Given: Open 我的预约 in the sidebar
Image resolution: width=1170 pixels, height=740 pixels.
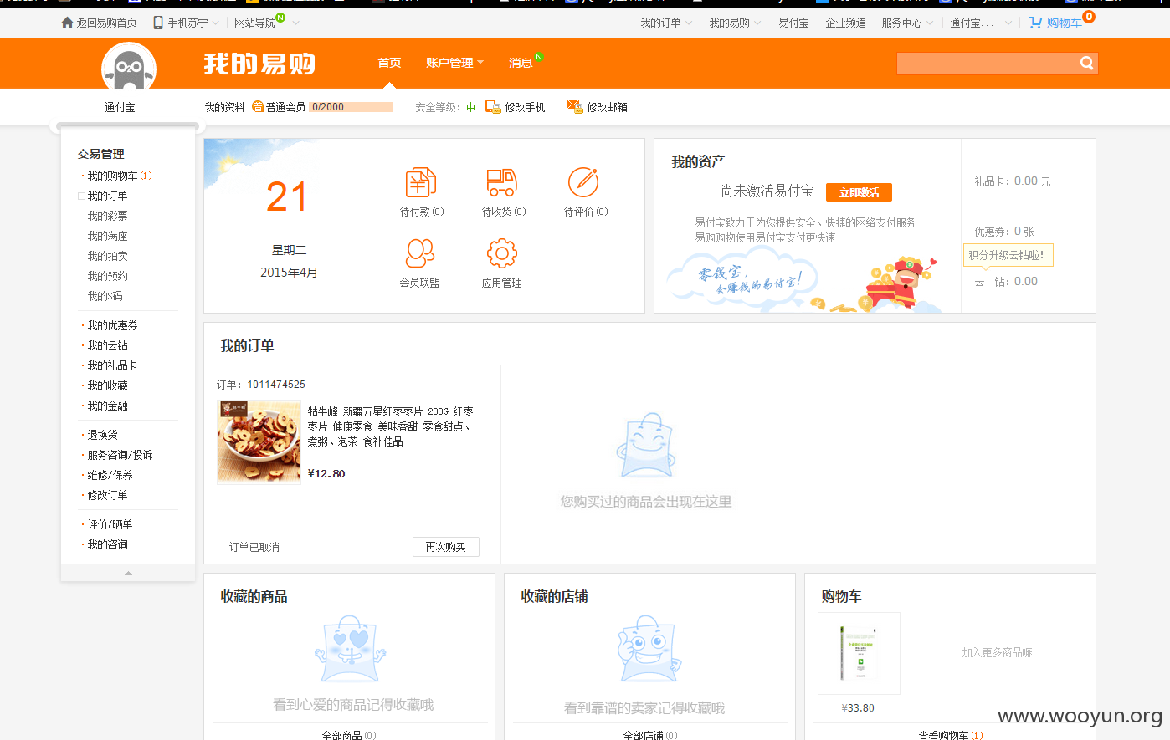Looking at the screenshot, I should click(108, 276).
